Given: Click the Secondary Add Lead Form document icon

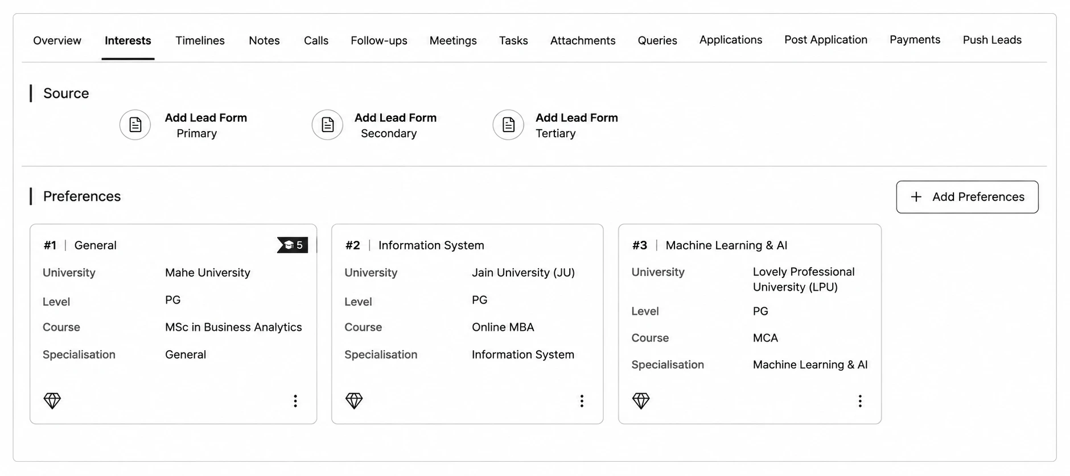Looking at the screenshot, I should pyautogui.click(x=327, y=125).
